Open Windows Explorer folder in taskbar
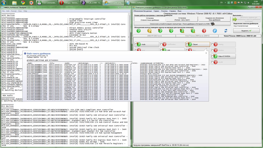This screenshot has height=148, width=263. [15, 3]
